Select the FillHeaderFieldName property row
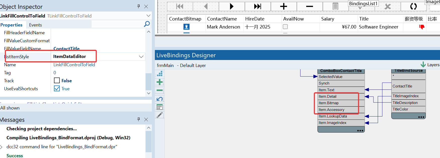The width and height of the screenshot is (440, 158). point(73,32)
